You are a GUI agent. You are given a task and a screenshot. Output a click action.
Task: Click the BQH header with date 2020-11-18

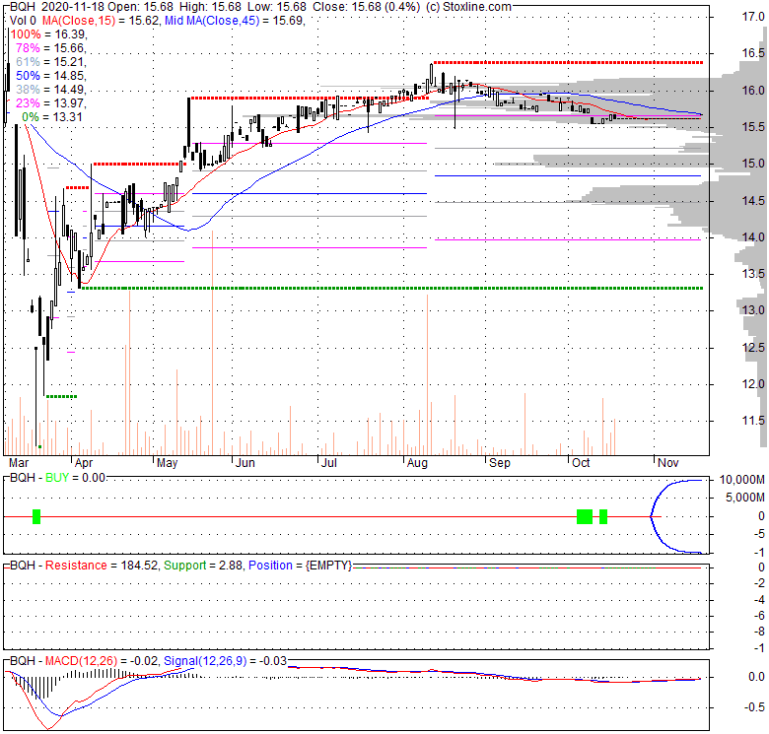pyautogui.click(x=57, y=7)
